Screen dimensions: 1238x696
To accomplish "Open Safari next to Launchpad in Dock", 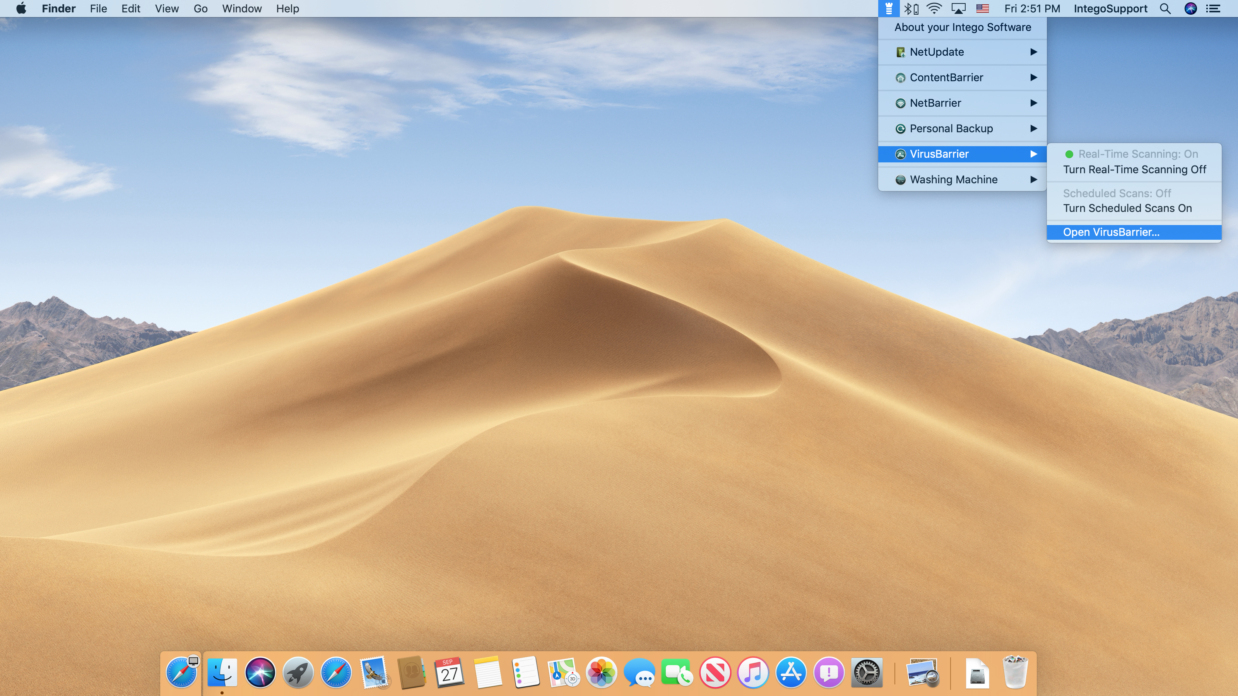I will pyautogui.click(x=336, y=672).
